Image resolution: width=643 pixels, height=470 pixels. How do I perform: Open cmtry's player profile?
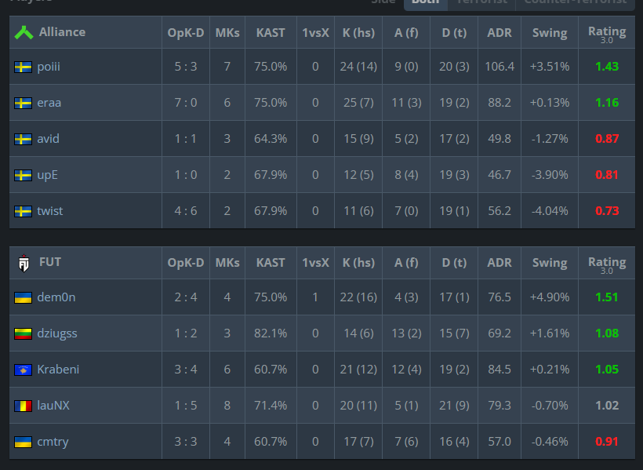point(53,442)
